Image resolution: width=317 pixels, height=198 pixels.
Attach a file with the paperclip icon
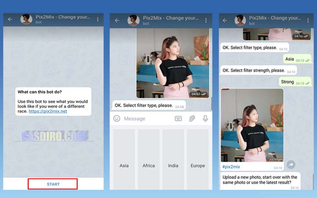pos(192,118)
